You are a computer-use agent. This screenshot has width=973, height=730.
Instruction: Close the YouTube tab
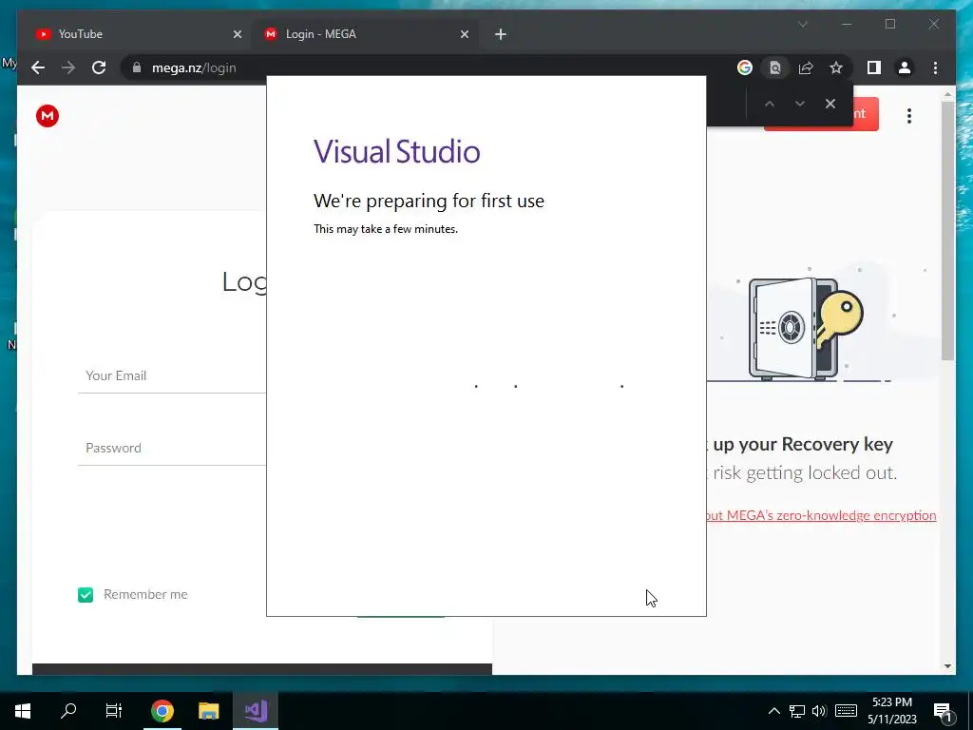click(x=237, y=34)
